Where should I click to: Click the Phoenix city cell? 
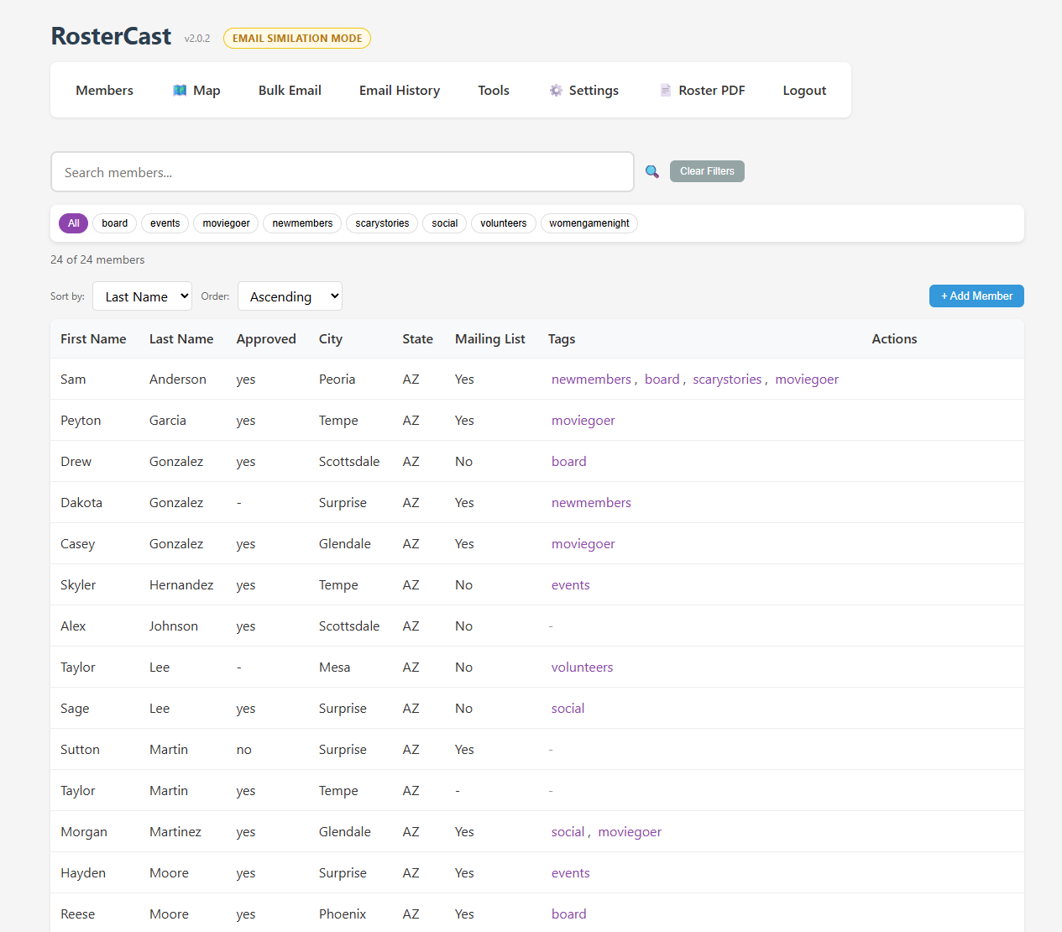pos(343,914)
